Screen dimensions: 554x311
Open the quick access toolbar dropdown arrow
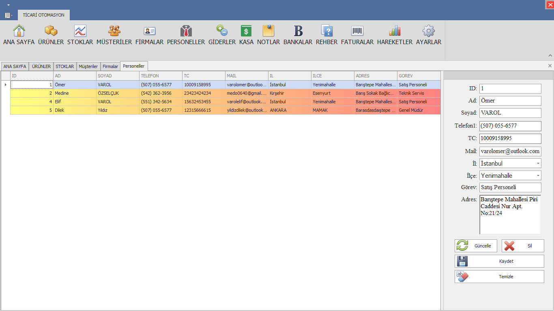point(9,5)
